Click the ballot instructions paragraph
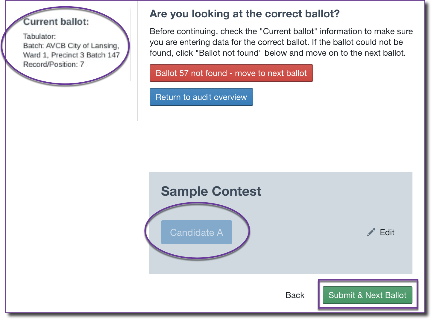 tap(281, 42)
